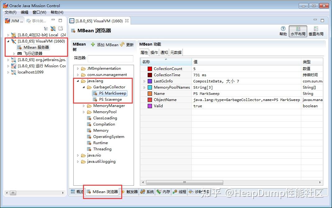332x208 pixels.
Task: Expand the LastGcInfo attribute row
Action: (144, 81)
